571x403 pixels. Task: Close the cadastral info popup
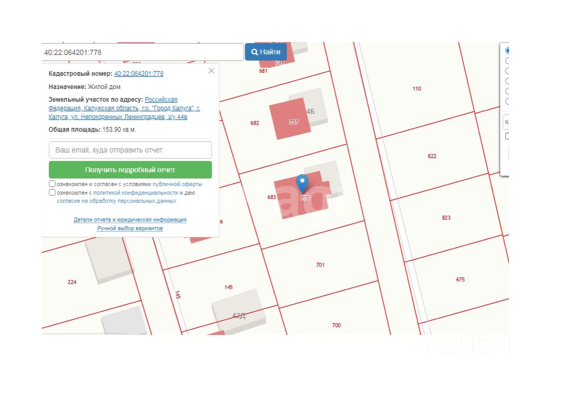point(211,71)
